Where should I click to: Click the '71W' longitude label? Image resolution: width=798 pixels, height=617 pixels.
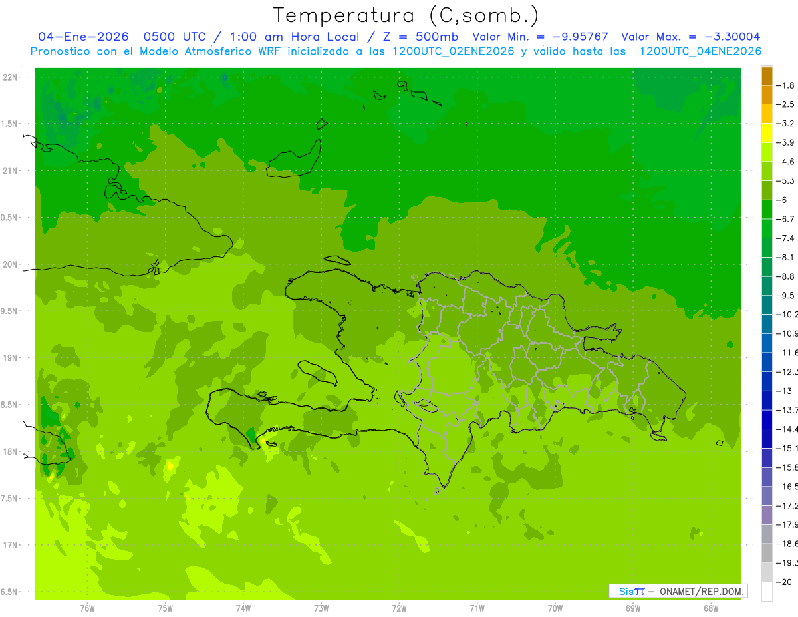(477, 608)
